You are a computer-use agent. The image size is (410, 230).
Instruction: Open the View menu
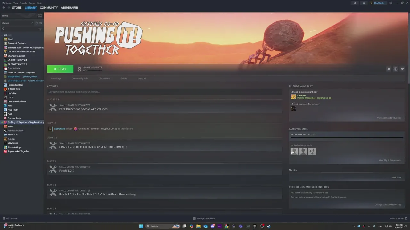(x=15, y=3)
